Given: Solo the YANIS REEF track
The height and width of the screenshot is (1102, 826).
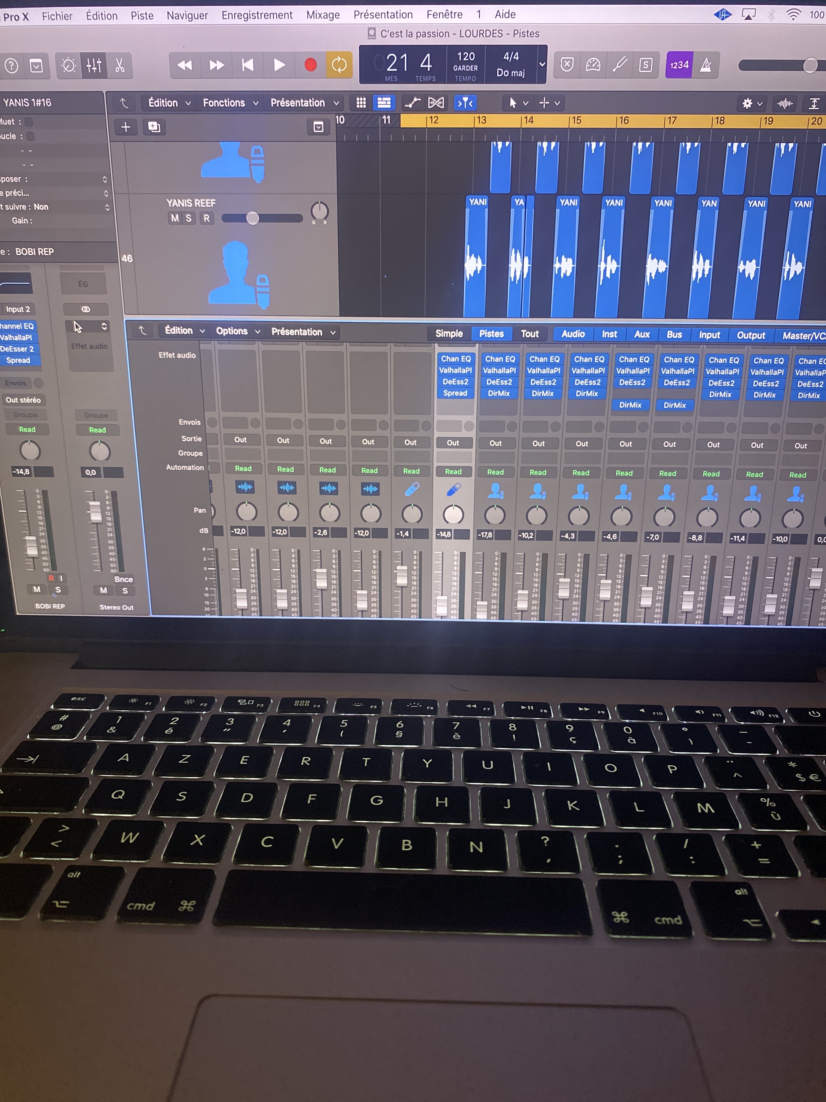Looking at the screenshot, I should (189, 218).
